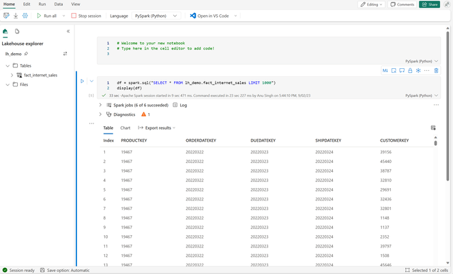This screenshot has height=274, width=453.
Task: Switch to the Table output tab
Action: [108, 128]
